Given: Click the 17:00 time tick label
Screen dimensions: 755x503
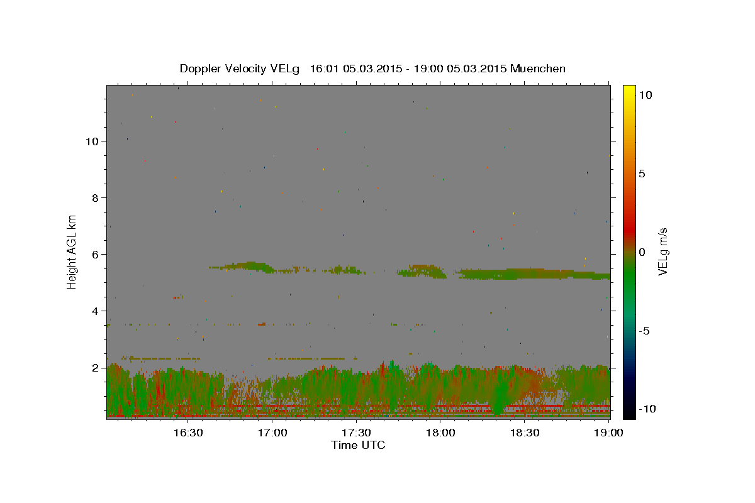Looking at the screenshot, I should click(x=272, y=433).
